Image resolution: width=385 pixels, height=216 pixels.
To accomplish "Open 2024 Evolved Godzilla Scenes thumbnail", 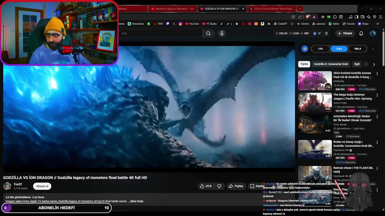I will 315,81.
